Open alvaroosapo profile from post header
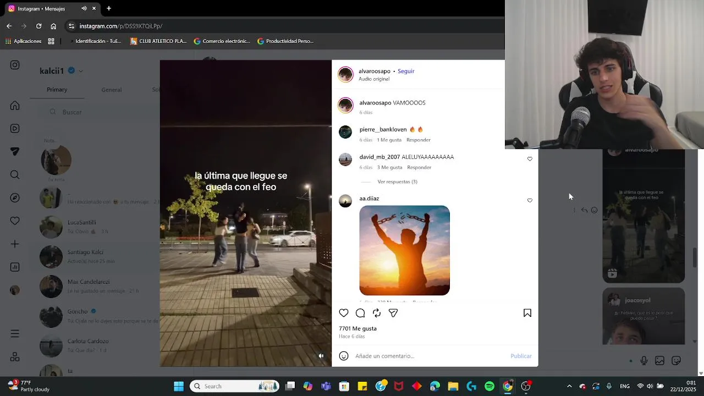Screen dimensions: 704x396 coord(375,71)
